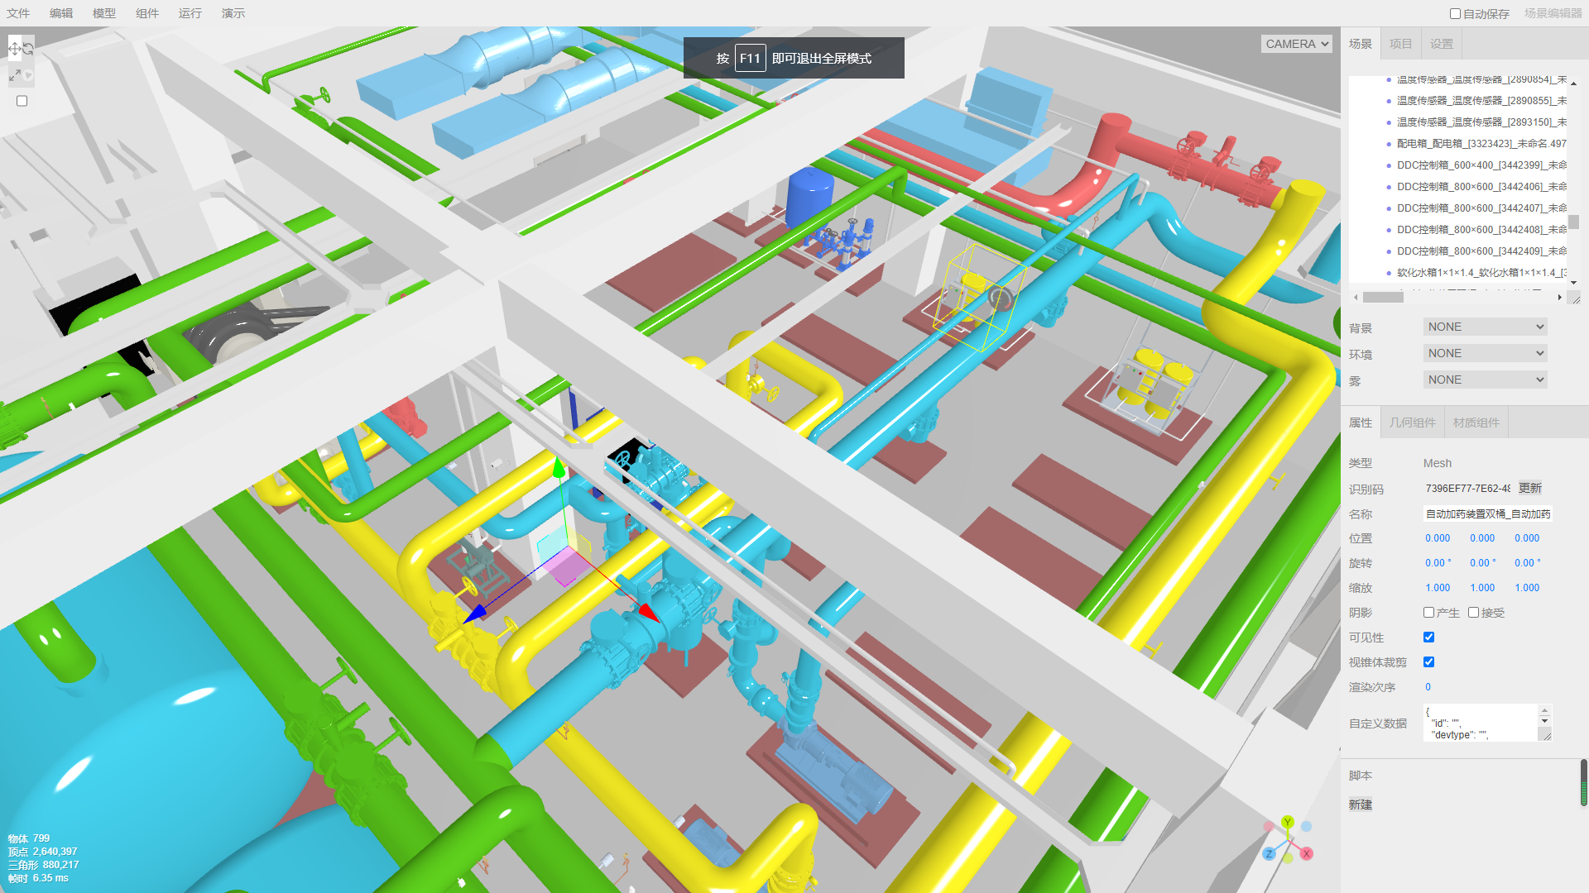This screenshot has height=893, width=1589.
Task: Click the 更新 button beside identifier
Action: point(1529,489)
